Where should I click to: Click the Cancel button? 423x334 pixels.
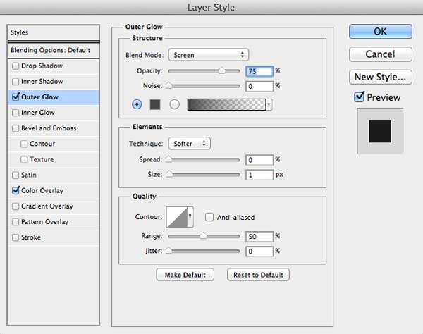pyautogui.click(x=381, y=54)
